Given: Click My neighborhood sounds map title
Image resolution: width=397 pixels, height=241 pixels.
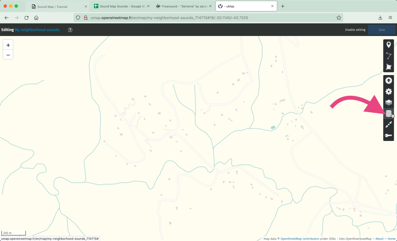Looking at the screenshot, I should pos(37,30).
